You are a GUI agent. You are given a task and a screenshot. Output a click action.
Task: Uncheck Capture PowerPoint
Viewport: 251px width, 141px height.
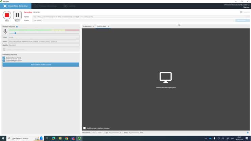point(4,58)
